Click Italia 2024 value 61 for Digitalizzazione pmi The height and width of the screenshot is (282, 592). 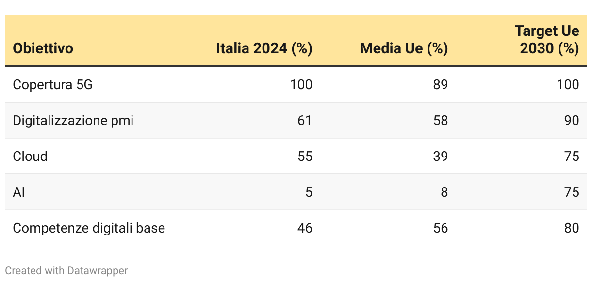(x=305, y=120)
